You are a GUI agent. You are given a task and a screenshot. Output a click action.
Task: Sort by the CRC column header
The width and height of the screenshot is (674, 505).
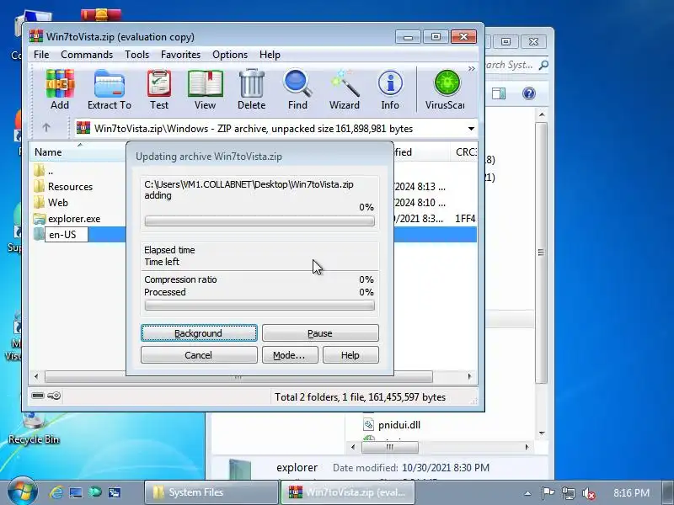click(x=466, y=152)
